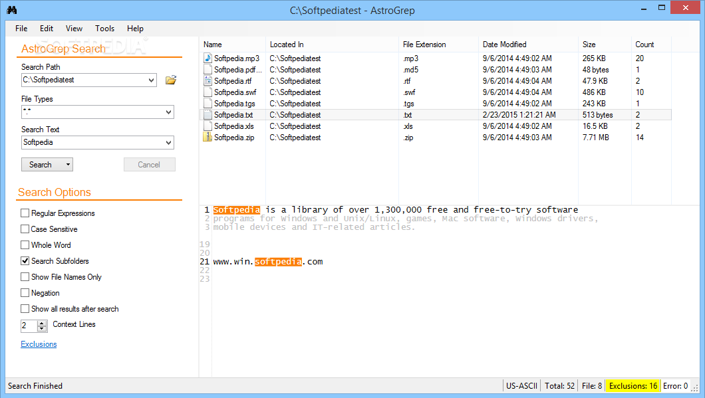The image size is (705, 398).
Task: Increase Context Lines with up arrow
Action: pyautogui.click(x=42, y=323)
